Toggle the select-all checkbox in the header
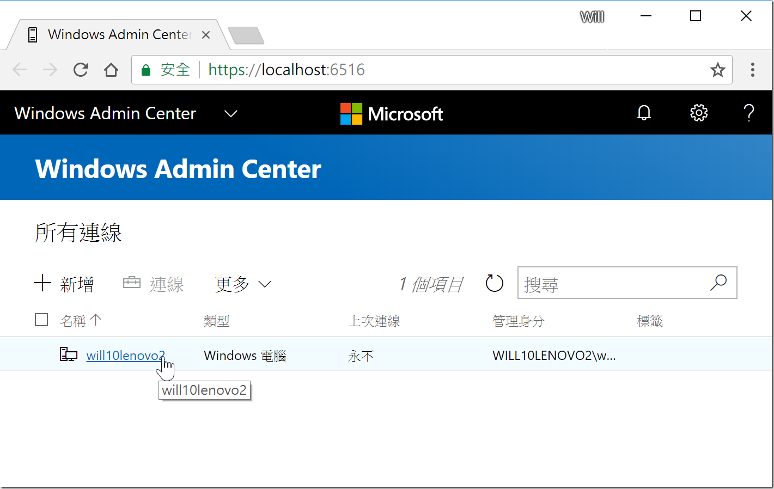The image size is (774, 489). click(41, 320)
